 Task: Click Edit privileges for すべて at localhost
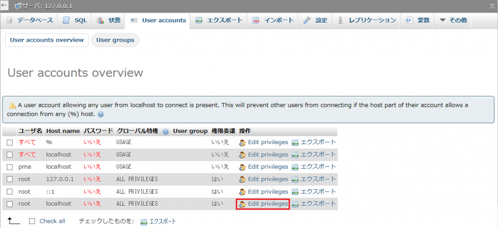(x=263, y=155)
